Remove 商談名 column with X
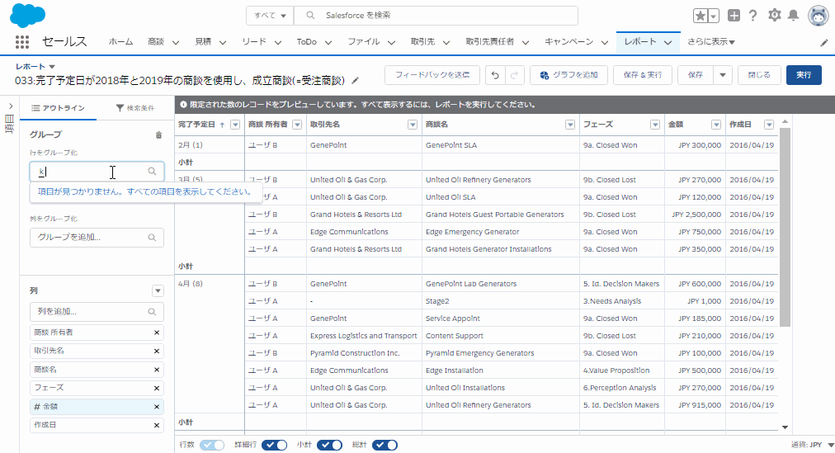 [157, 370]
